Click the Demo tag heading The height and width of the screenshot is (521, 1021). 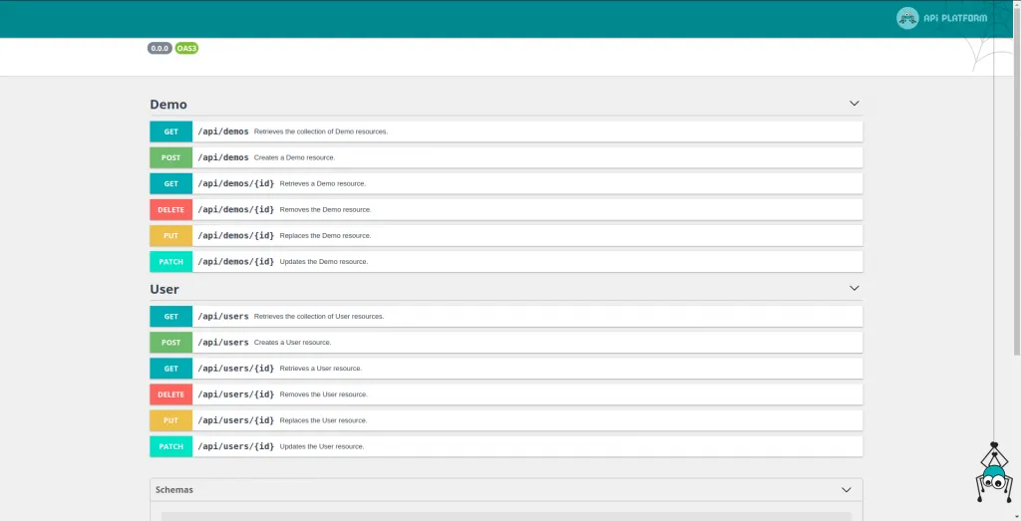169,105
